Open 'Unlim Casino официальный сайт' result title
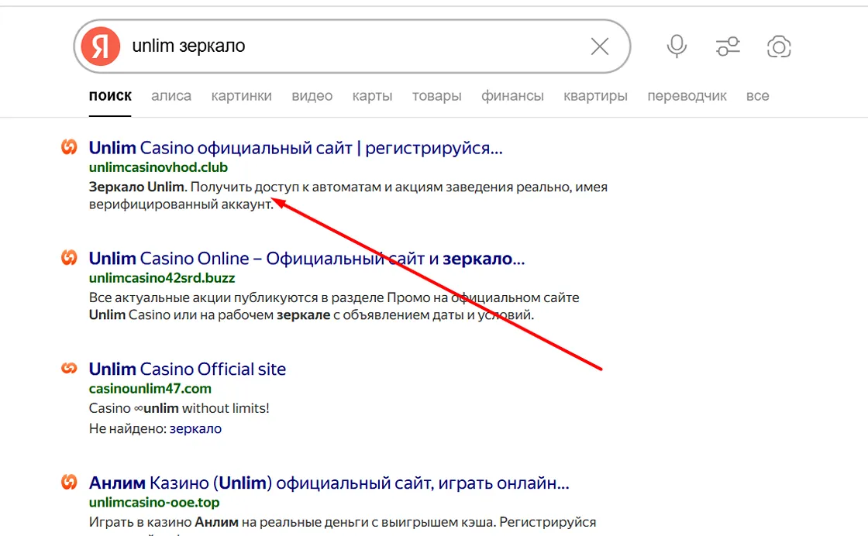This screenshot has height=536, width=868. click(x=295, y=148)
